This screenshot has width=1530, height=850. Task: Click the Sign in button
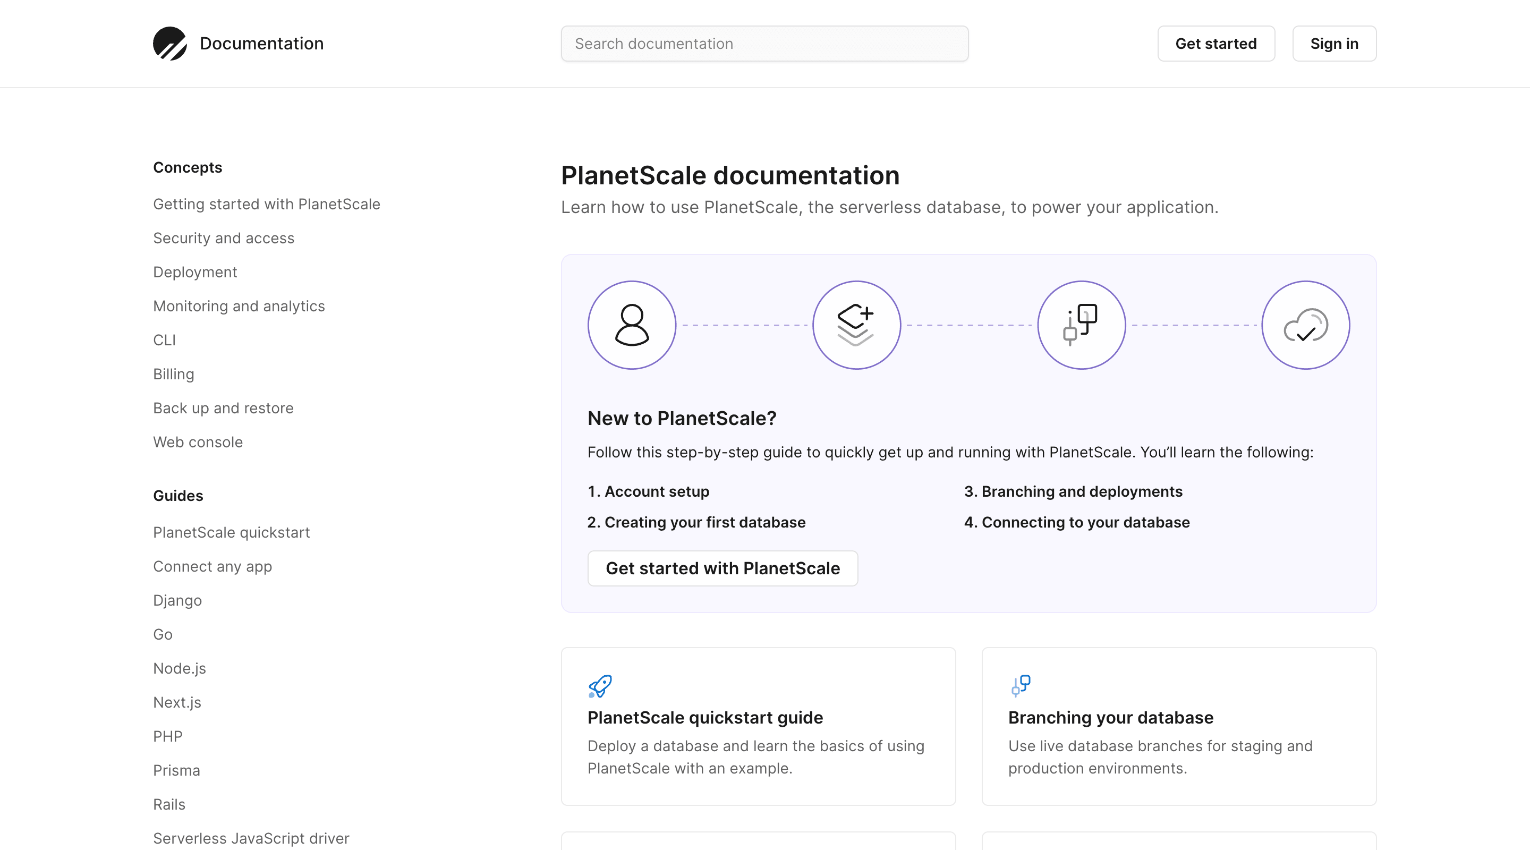pos(1334,43)
